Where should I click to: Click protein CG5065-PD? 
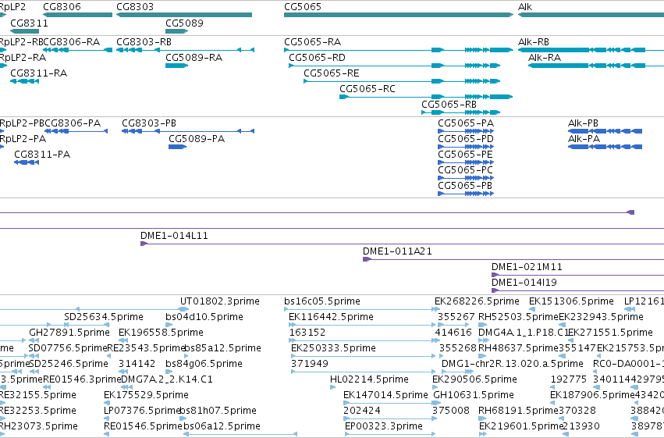point(466,147)
